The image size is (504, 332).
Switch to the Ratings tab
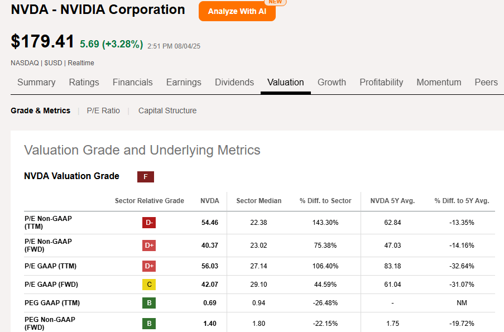[x=84, y=83]
